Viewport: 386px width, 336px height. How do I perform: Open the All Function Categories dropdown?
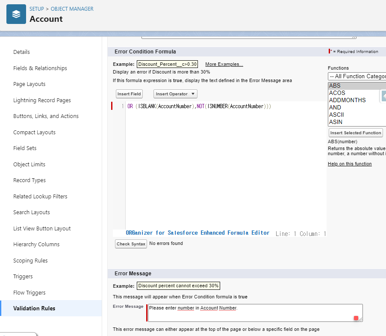click(x=357, y=77)
